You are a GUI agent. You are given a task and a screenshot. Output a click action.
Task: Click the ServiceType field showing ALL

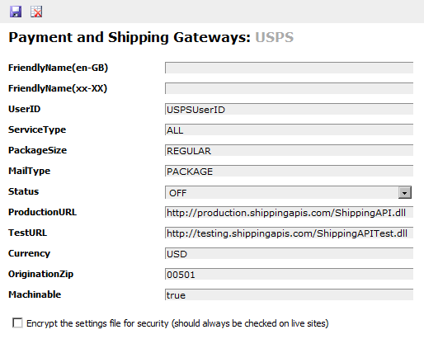pyautogui.click(x=289, y=129)
